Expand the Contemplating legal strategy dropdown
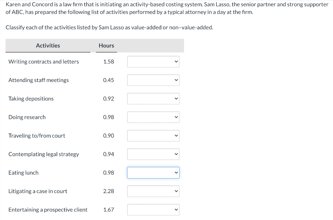The height and width of the screenshot is (220, 333). [x=153, y=154]
